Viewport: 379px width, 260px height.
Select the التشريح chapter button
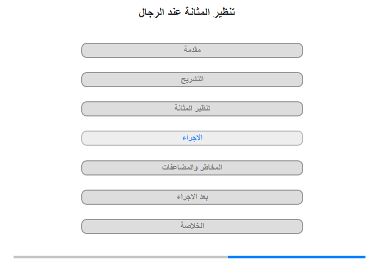click(x=192, y=80)
